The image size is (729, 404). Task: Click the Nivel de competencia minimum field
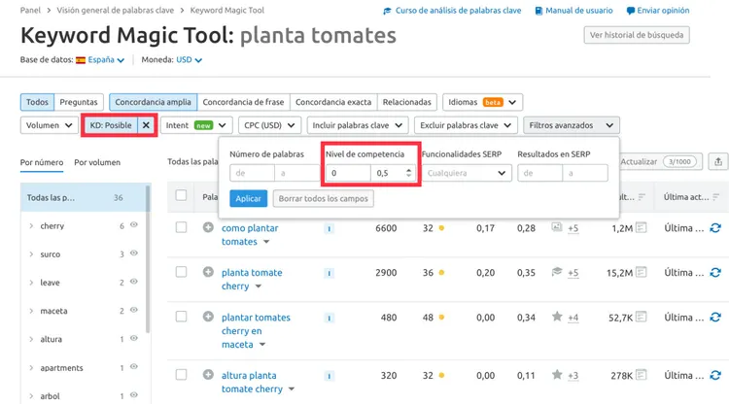pos(348,173)
